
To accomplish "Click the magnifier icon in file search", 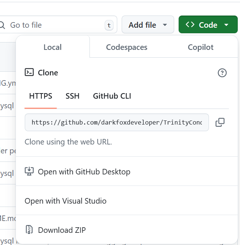I will coord(2,25).
